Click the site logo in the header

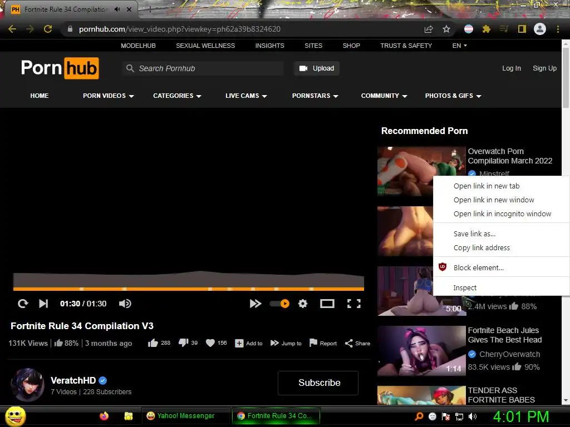click(x=60, y=68)
